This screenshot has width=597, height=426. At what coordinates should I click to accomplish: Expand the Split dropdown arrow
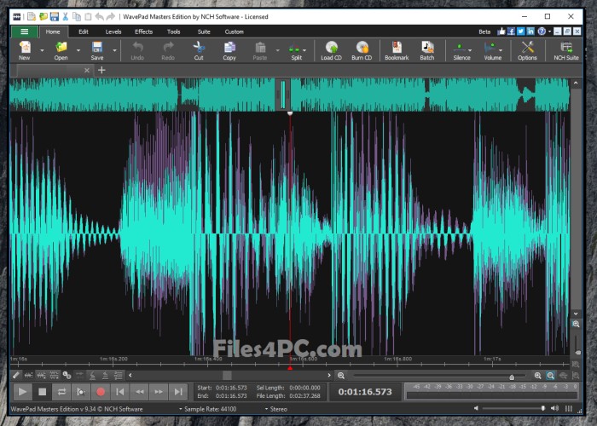304,50
